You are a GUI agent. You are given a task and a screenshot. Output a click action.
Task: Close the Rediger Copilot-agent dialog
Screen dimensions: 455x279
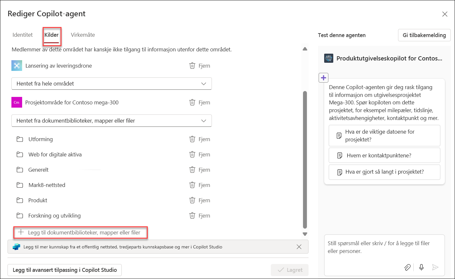[445, 14]
